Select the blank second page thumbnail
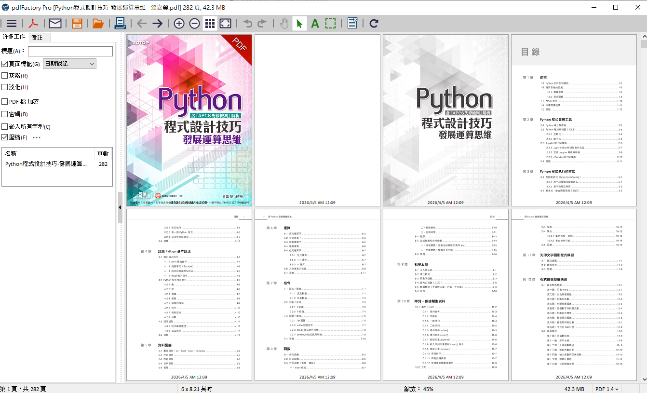This screenshot has height=393, width=647. [317, 120]
